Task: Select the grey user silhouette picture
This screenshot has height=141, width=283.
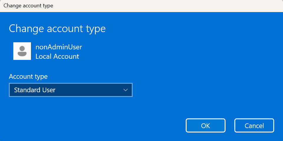Action: click(x=22, y=51)
